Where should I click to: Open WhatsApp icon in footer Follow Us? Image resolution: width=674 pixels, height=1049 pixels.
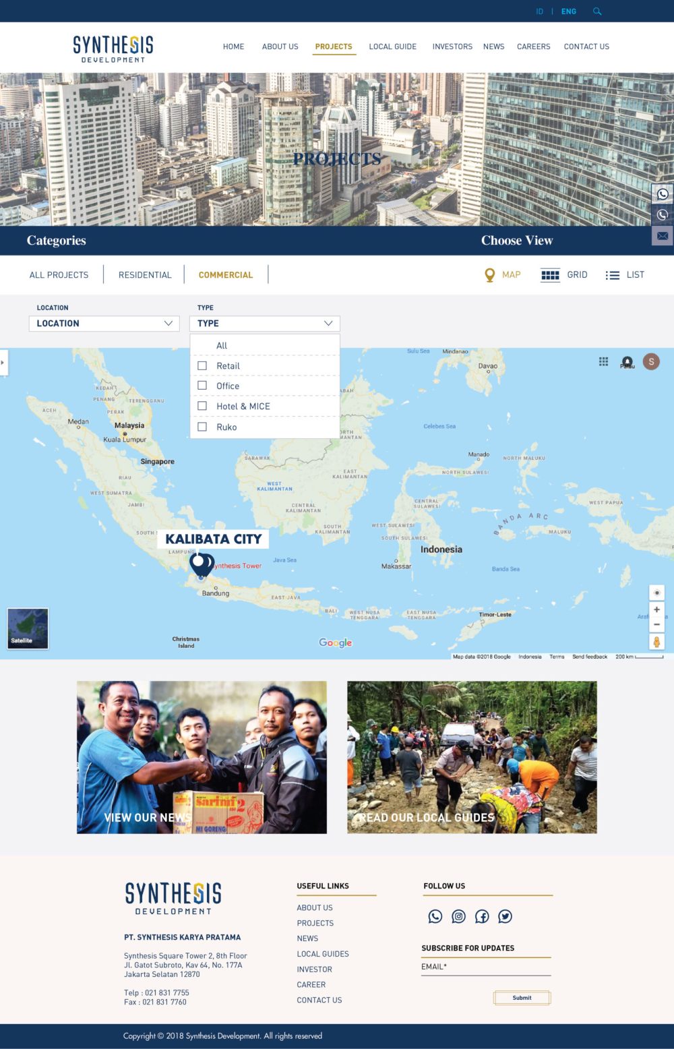click(x=435, y=916)
